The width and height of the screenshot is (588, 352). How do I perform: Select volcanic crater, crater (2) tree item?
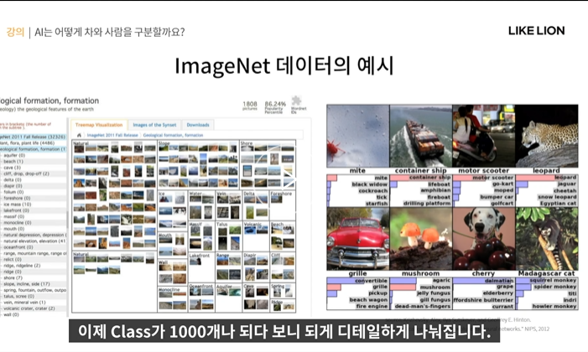coord(29,308)
